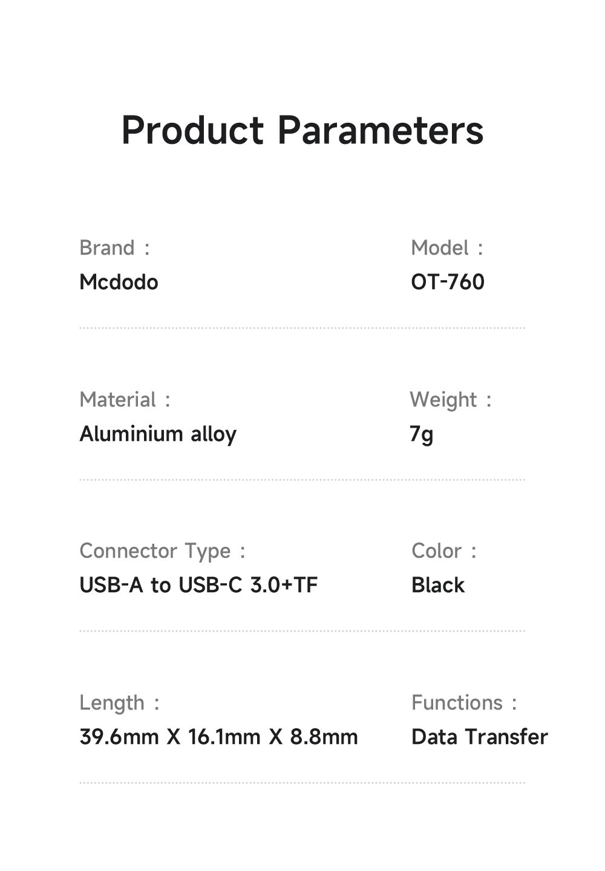Select the 7g weight value
This screenshot has width=605, height=871.
click(422, 434)
